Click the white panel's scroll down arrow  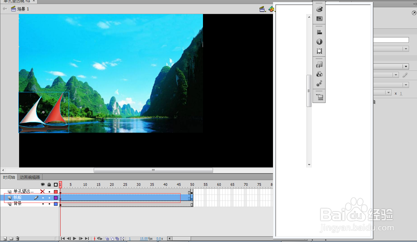tap(309, 165)
